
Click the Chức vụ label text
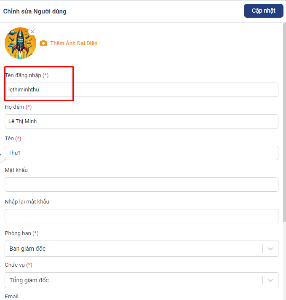click(x=15, y=265)
